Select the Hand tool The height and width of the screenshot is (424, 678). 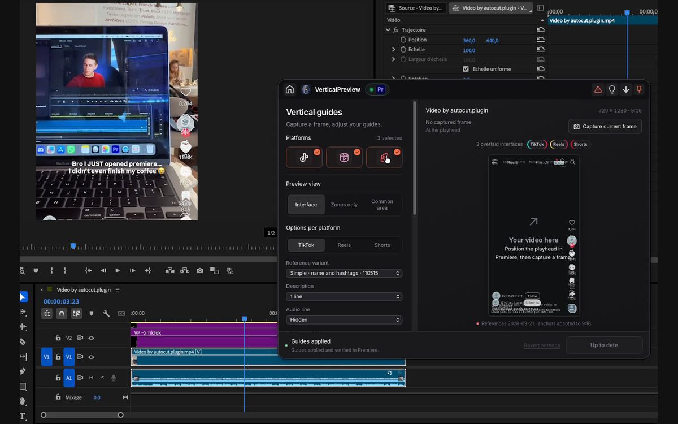(23, 401)
